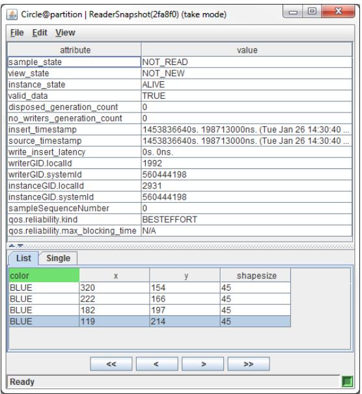Select the List tab

[23, 258]
